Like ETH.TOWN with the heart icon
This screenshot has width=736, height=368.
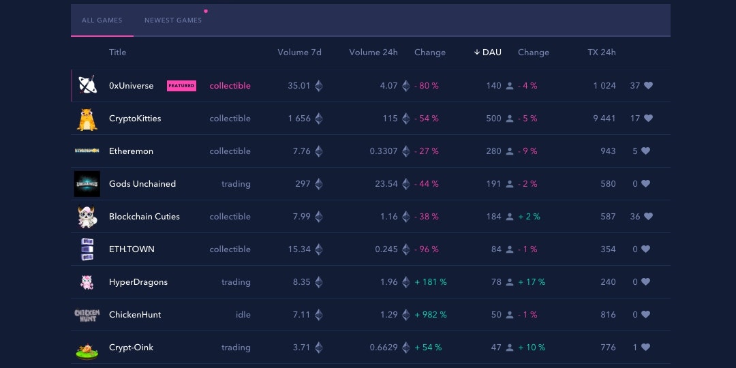pos(646,249)
